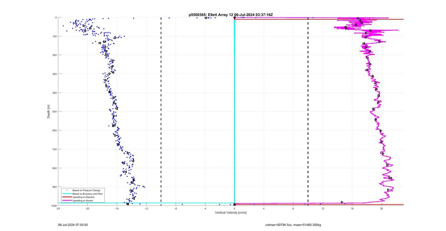The image size is (446, 231).
Task: Click the '4' velocity tick label
Action: (264, 209)
